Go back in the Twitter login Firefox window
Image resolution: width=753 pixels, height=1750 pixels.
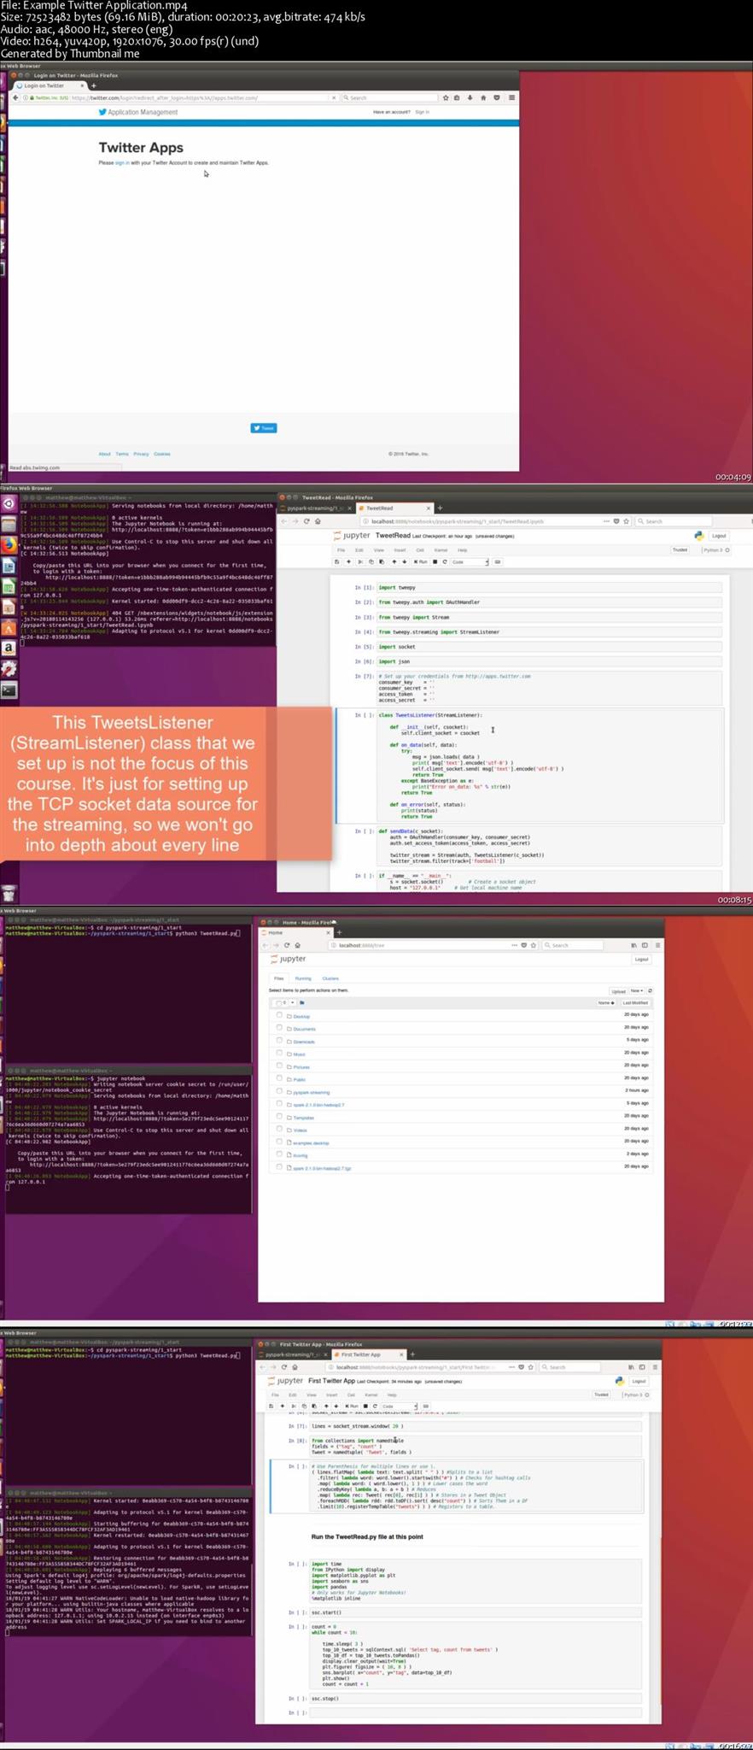pos(15,97)
